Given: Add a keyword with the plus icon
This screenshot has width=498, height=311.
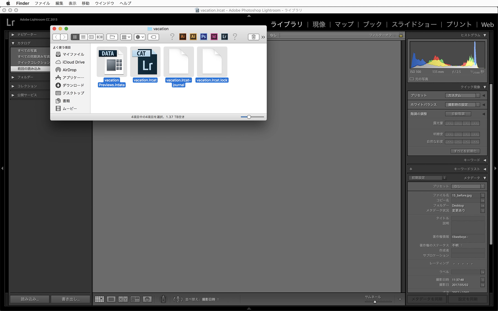Looking at the screenshot, I should click(411, 169).
